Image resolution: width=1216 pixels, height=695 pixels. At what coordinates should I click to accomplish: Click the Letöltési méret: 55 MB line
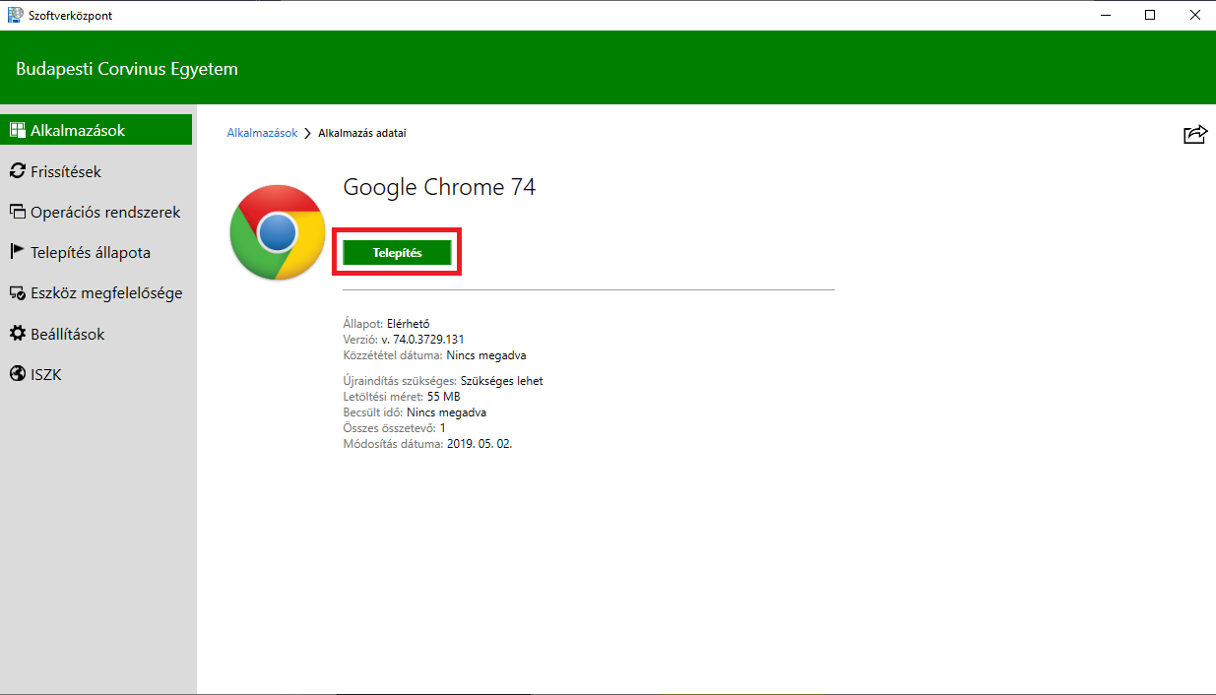(x=402, y=397)
